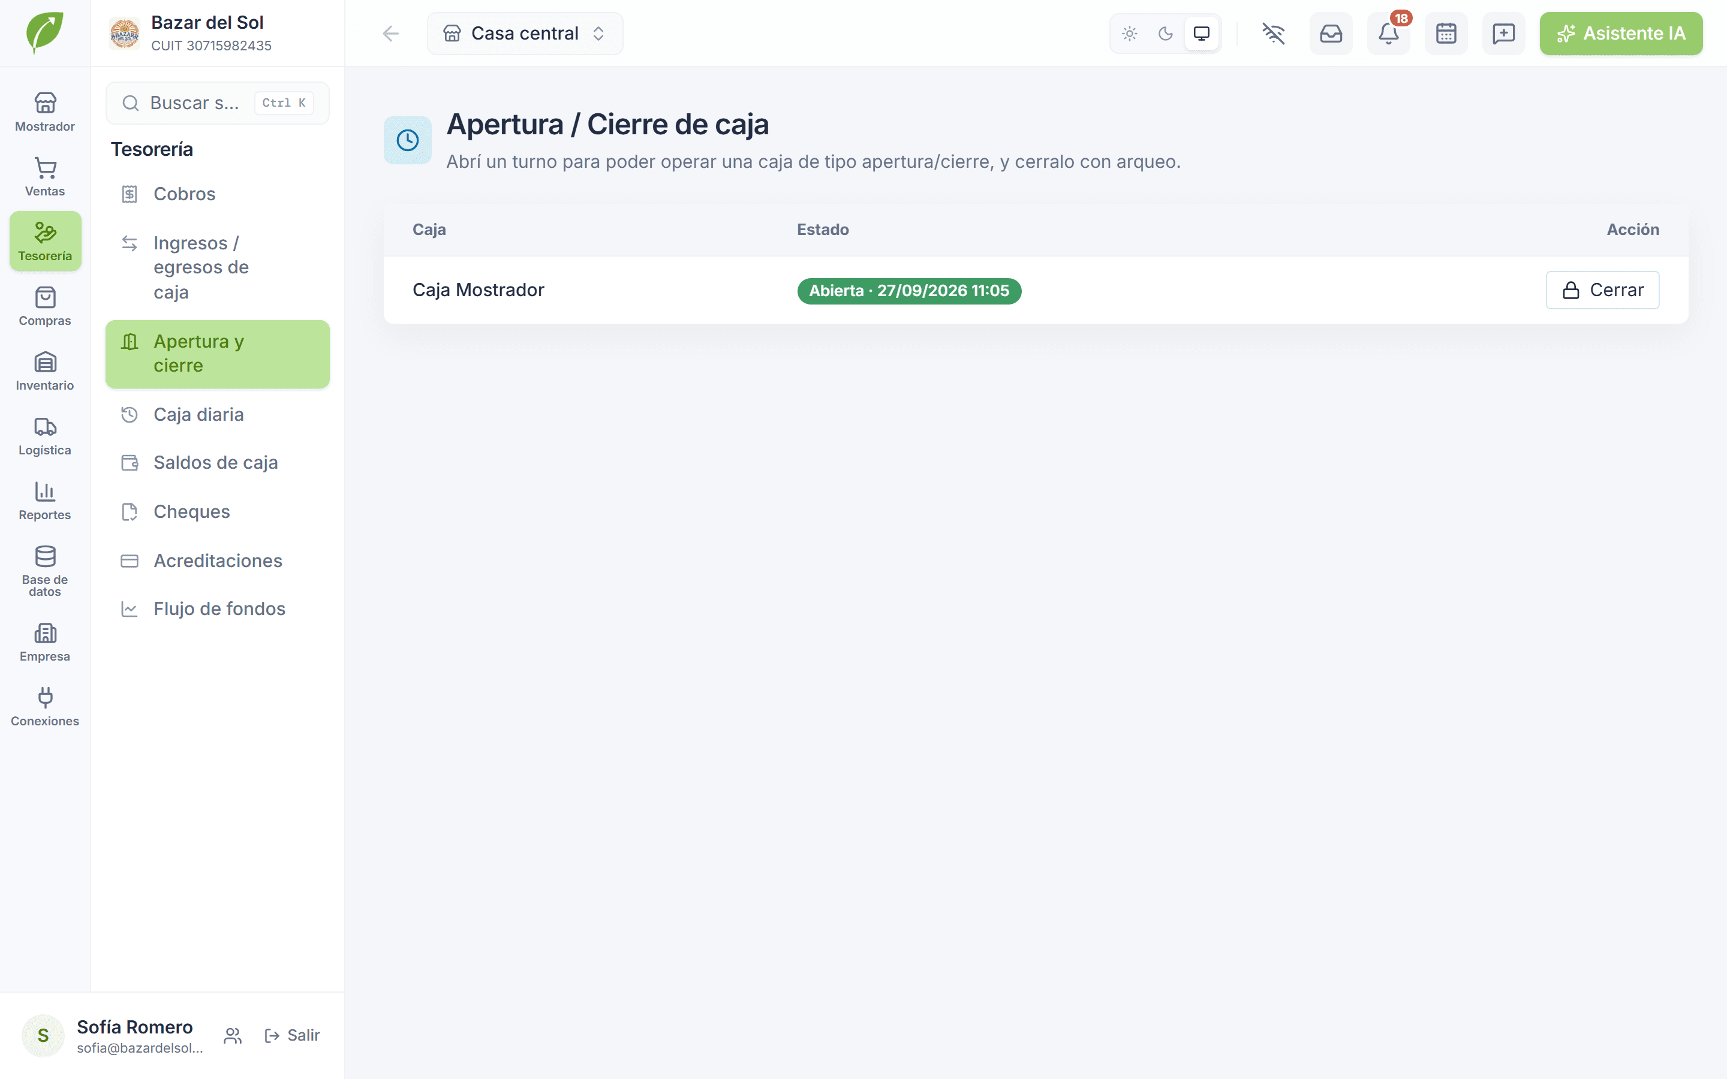The image size is (1727, 1079).
Task: Click the green leaf app logo
Action: (45, 33)
